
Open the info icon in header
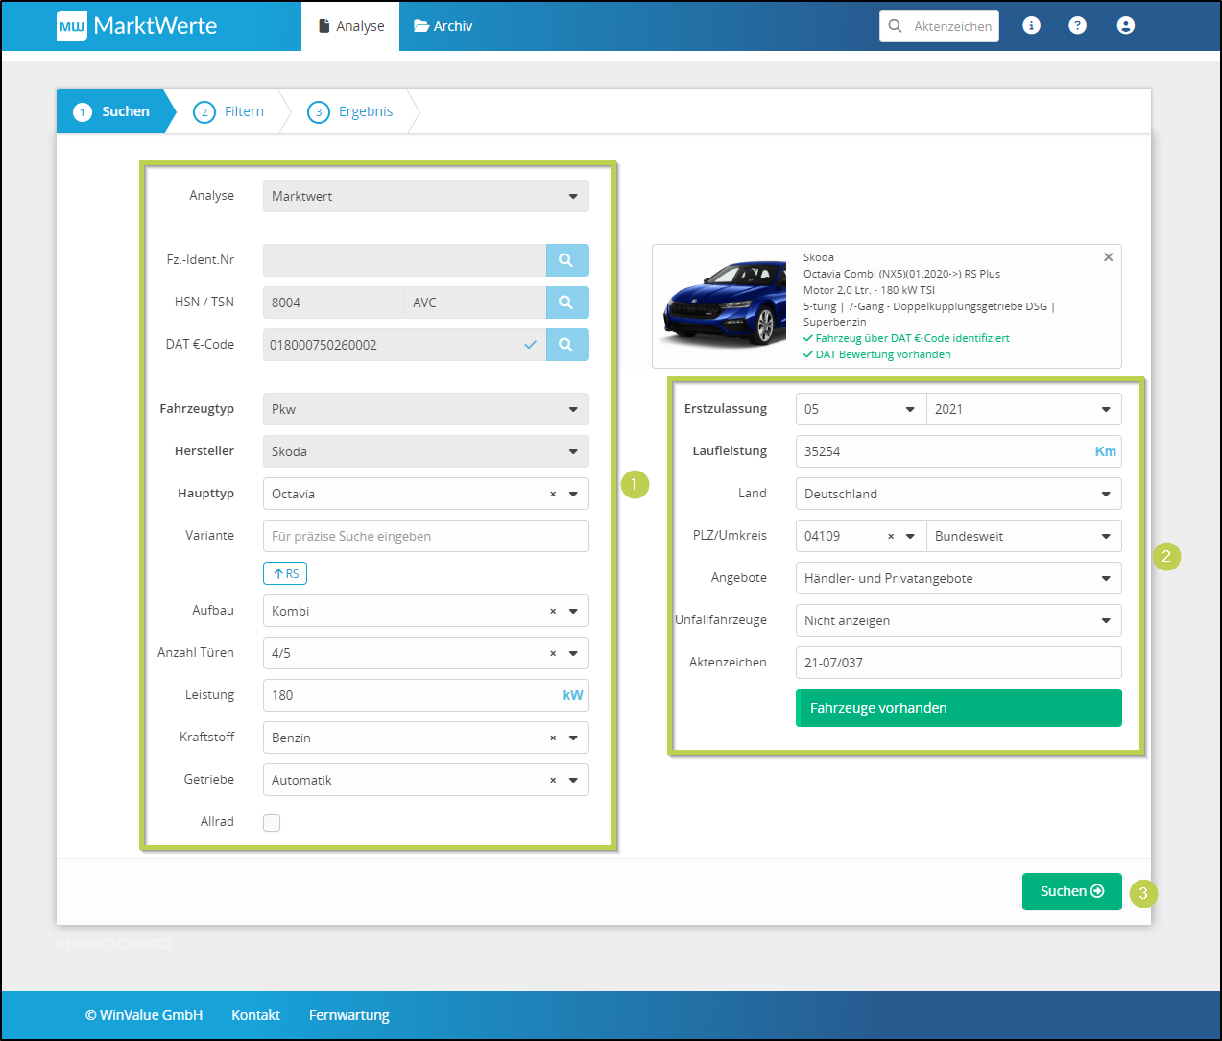(1031, 26)
